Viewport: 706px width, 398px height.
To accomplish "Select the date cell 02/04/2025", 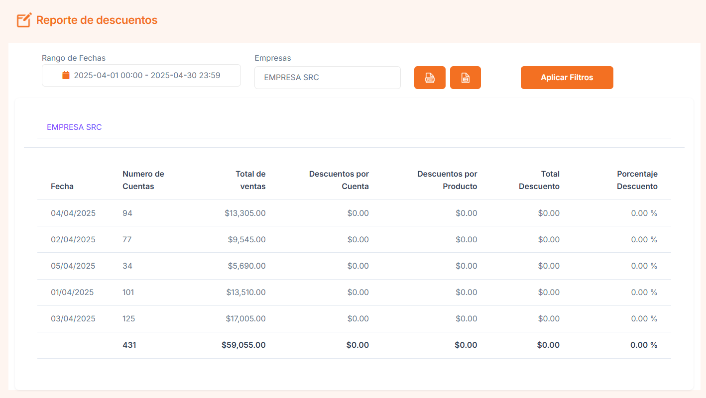I will (73, 239).
